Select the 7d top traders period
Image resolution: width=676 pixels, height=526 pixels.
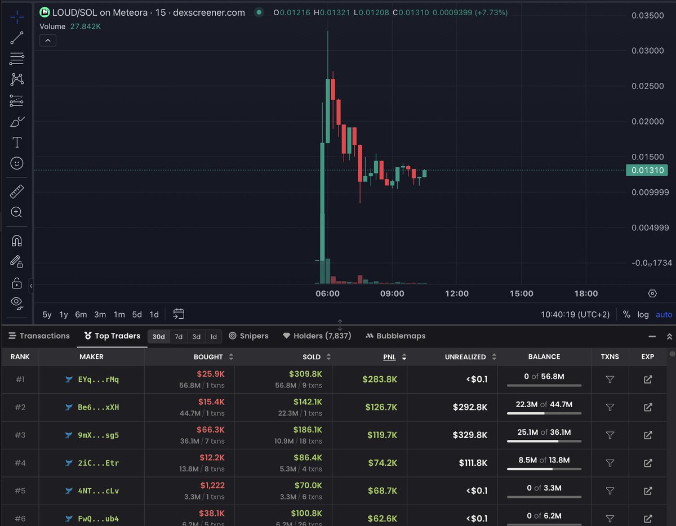179,336
